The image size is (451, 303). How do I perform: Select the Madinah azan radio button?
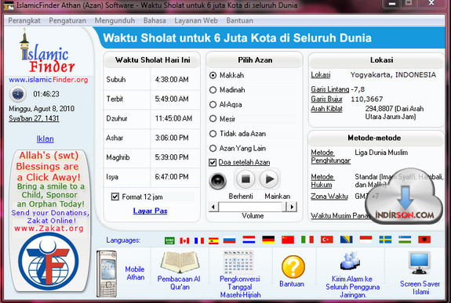[213, 90]
